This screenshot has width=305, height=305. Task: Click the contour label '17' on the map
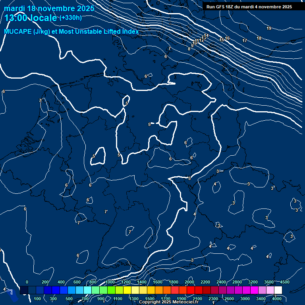coord(245,41)
